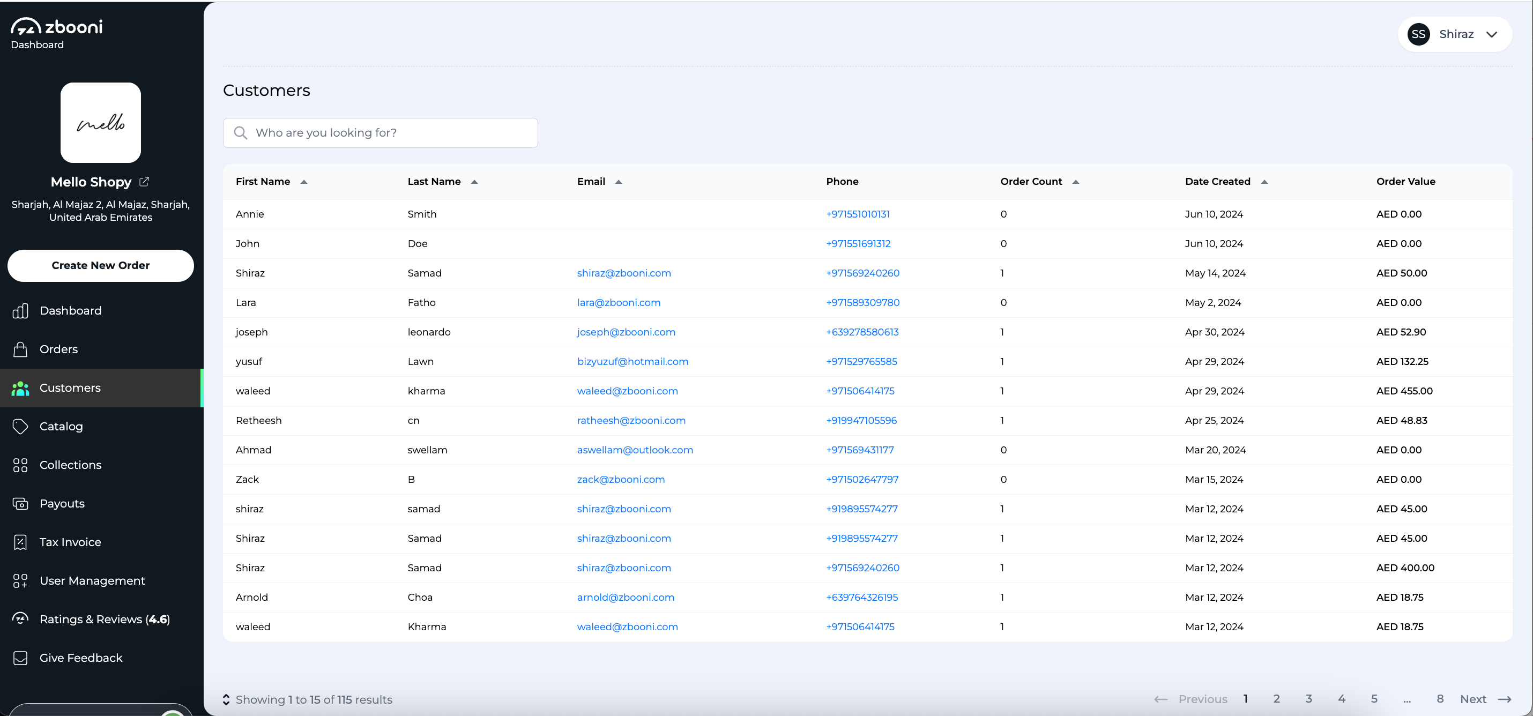Toggle sort on Order Count column
1533x716 pixels.
(1075, 182)
